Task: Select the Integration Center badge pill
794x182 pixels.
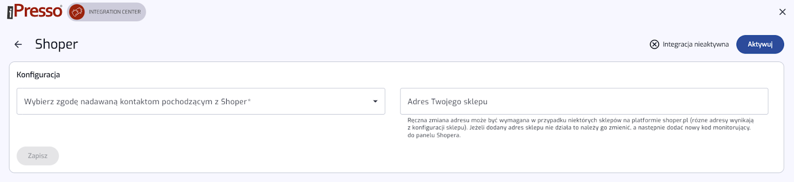Action: tap(107, 12)
